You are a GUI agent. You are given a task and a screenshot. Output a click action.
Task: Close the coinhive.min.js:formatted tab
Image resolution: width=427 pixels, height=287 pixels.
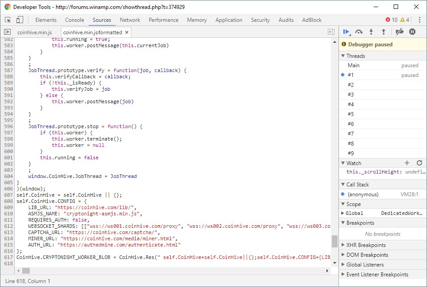(127, 32)
